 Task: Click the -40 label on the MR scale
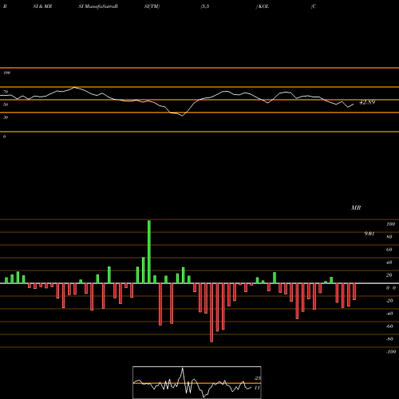pos(389,314)
